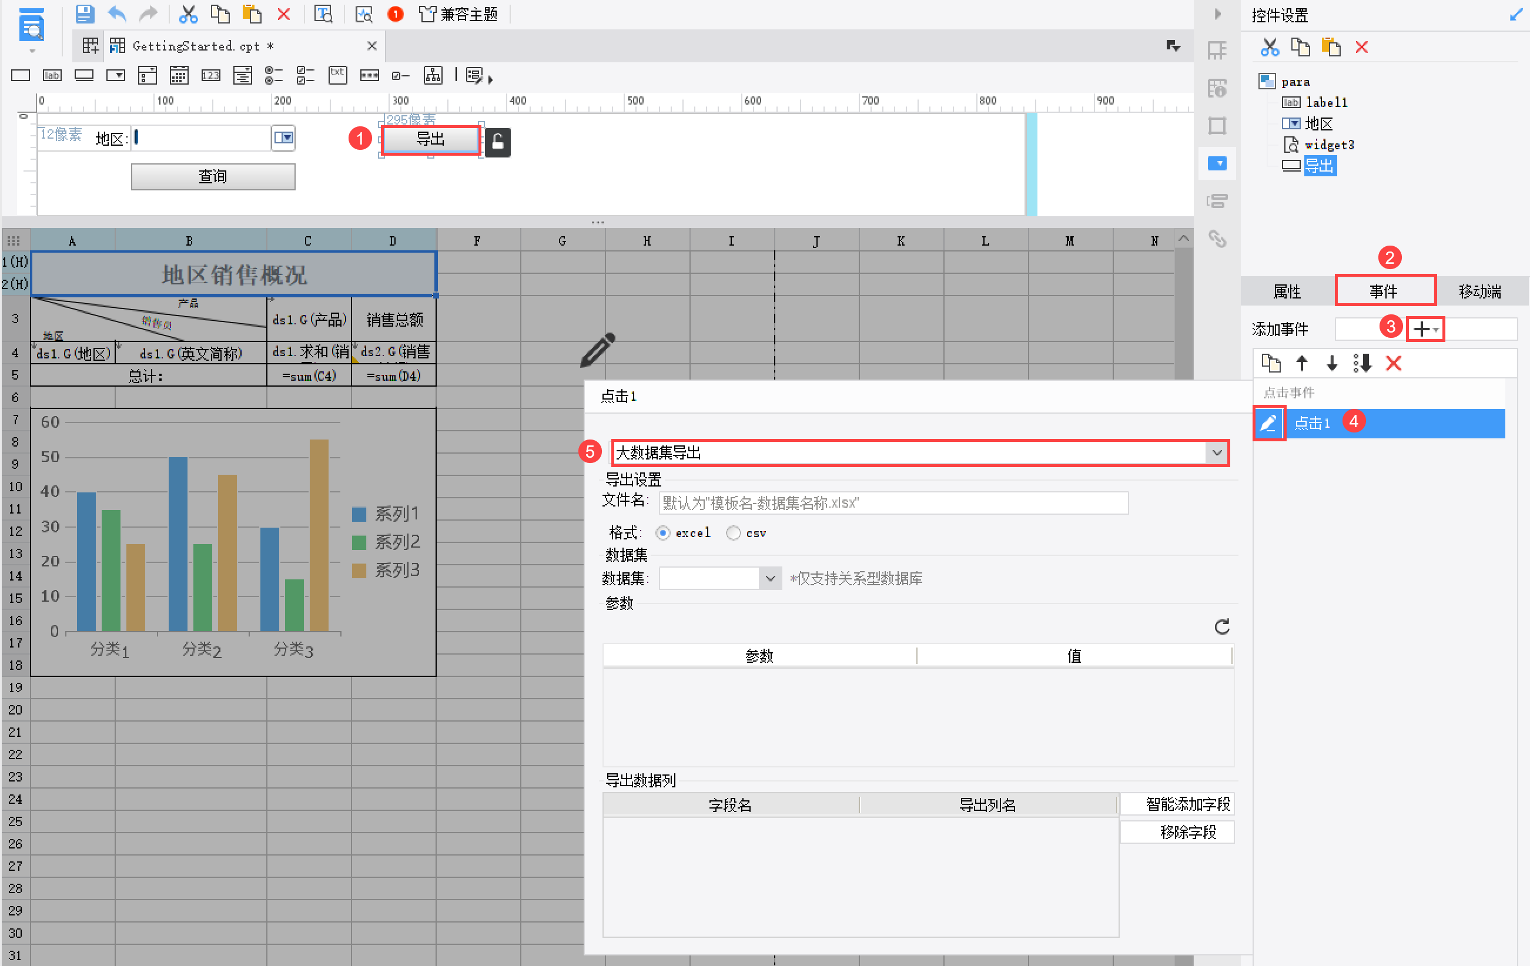The image size is (1530, 966).
Task: Click the Save icon in top toolbar
Action: pyautogui.click(x=85, y=14)
